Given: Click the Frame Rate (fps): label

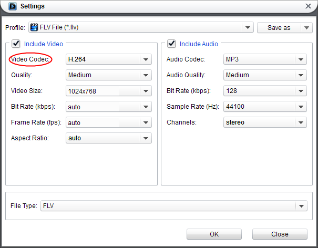Looking at the screenshot, I should (x=36, y=122).
